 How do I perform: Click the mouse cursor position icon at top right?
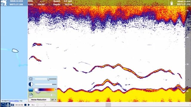click(172, 3)
